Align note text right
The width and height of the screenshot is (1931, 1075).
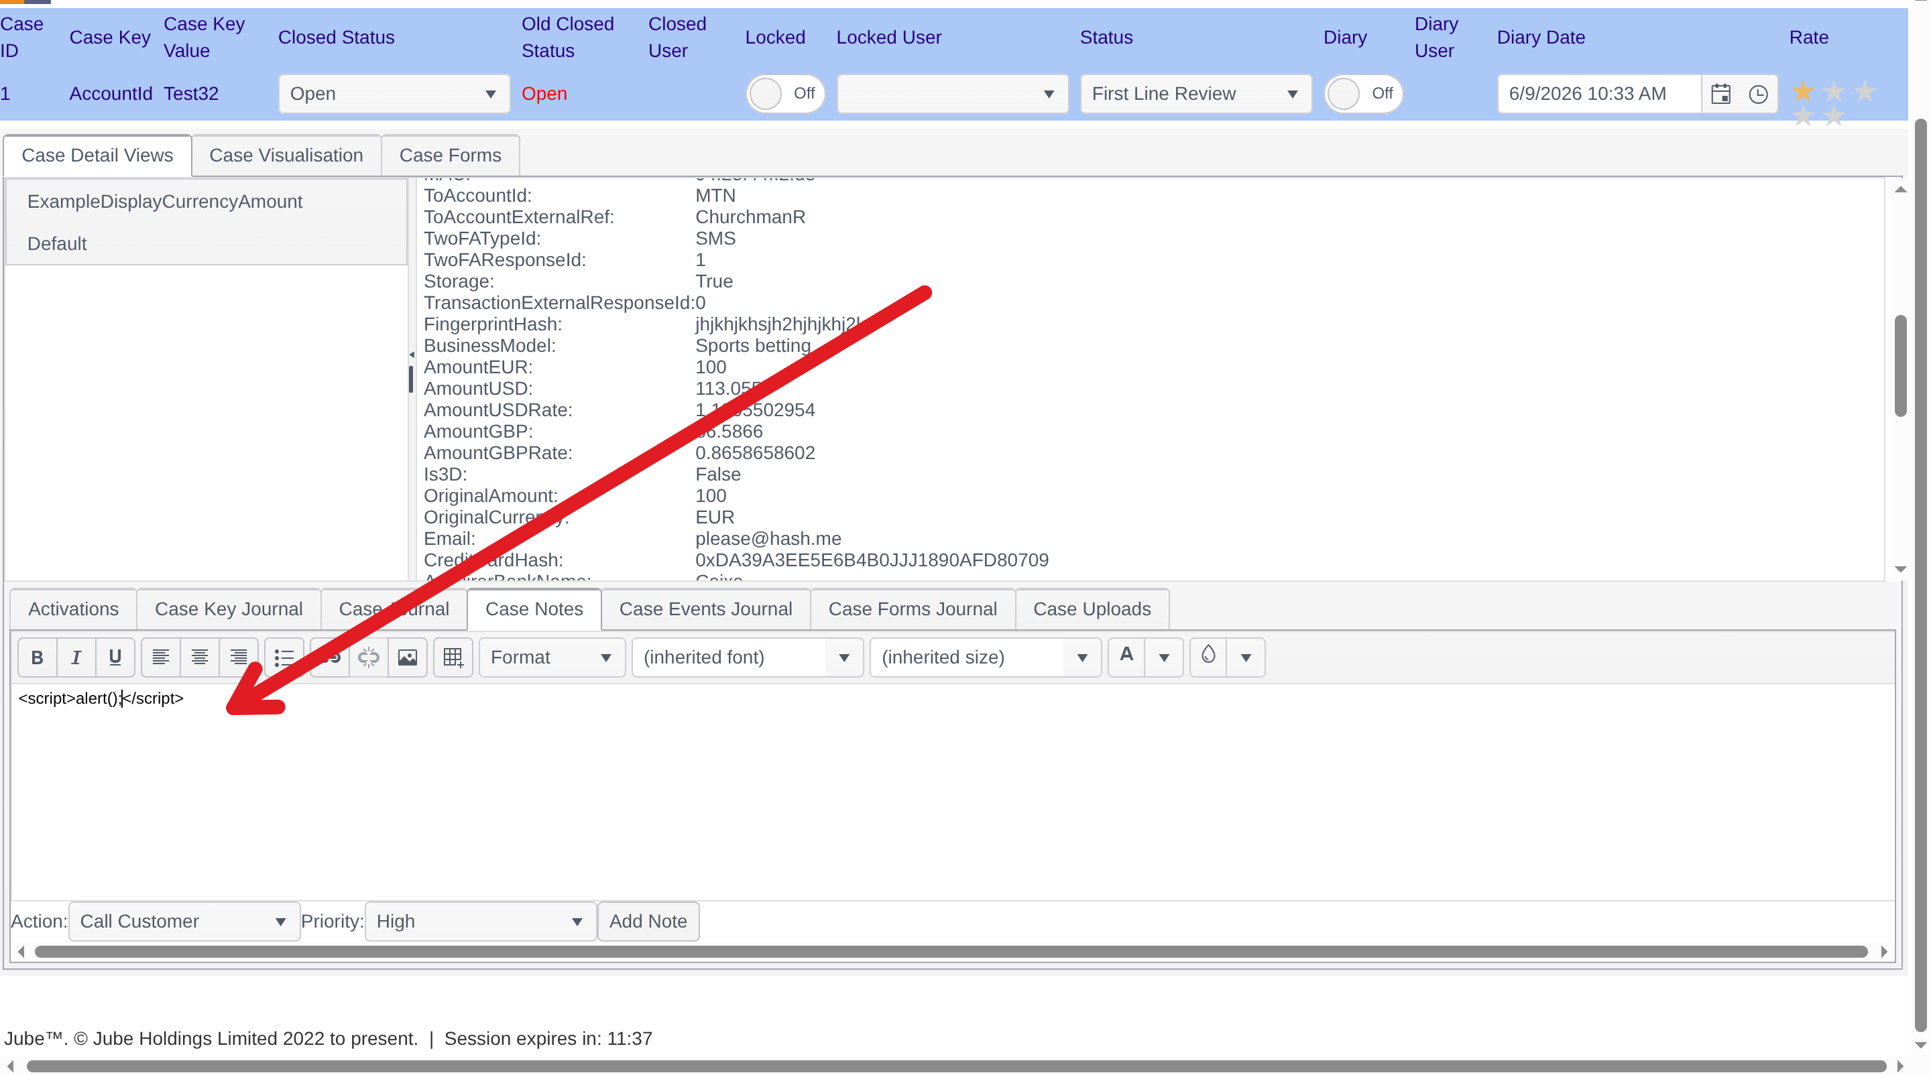click(239, 657)
